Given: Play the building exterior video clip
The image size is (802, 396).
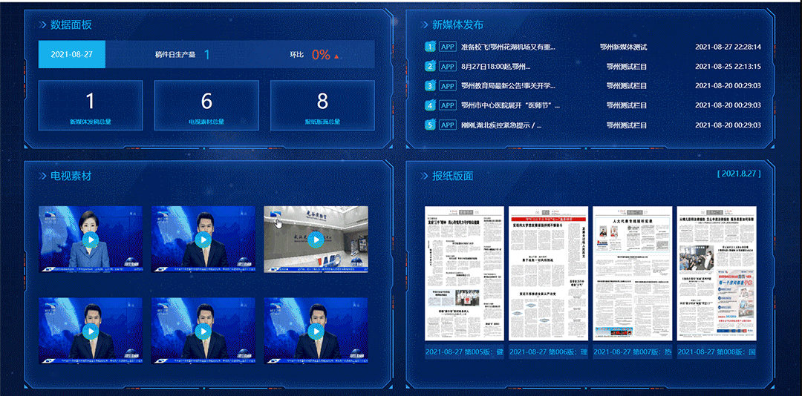Looking at the screenshot, I should point(316,239).
